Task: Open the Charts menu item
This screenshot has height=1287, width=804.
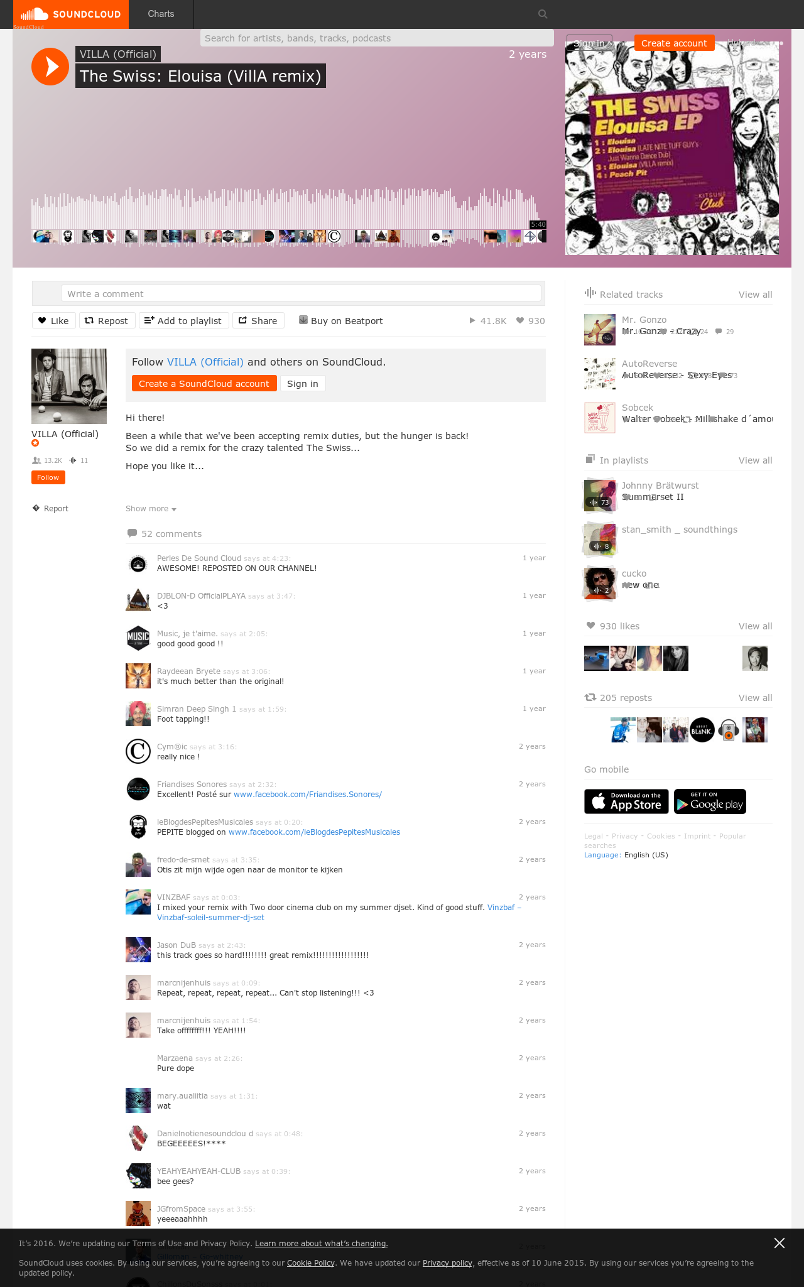Action: pyautogui.click(x=161, y=14)
